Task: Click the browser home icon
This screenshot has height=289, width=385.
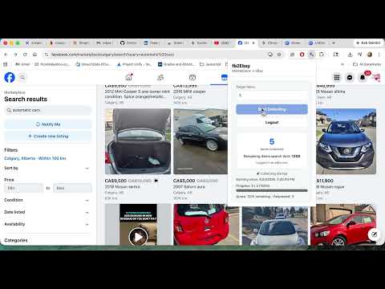Action: click(x=34, y=55)
